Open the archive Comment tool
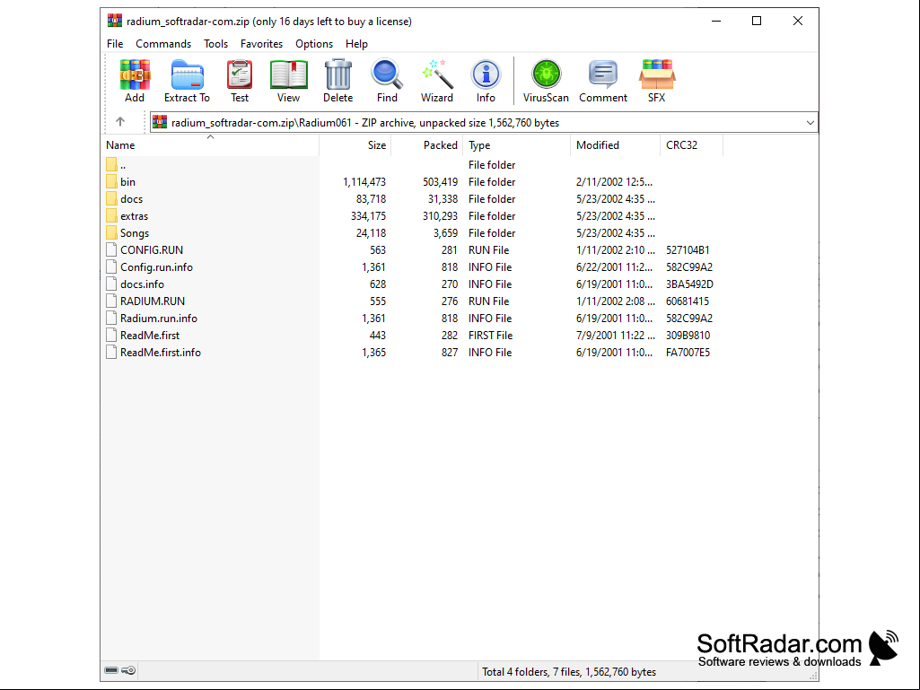 602,81
